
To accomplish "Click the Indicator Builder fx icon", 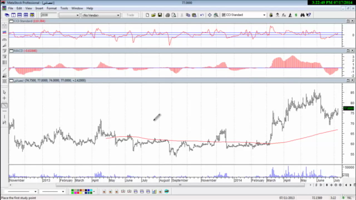I will point(284,15).
